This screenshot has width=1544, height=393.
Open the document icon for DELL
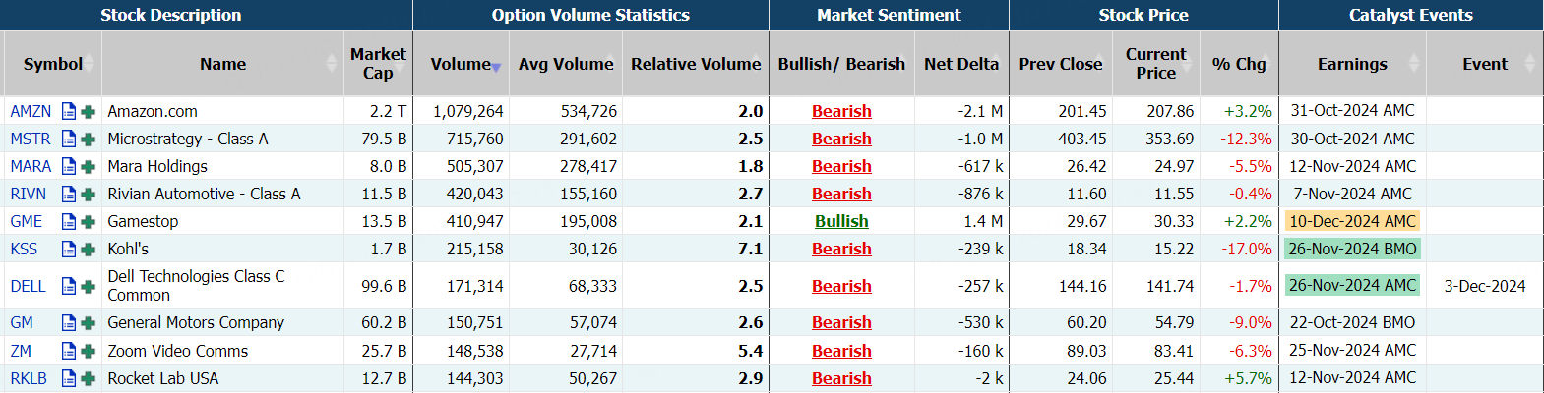pos(68,286)
